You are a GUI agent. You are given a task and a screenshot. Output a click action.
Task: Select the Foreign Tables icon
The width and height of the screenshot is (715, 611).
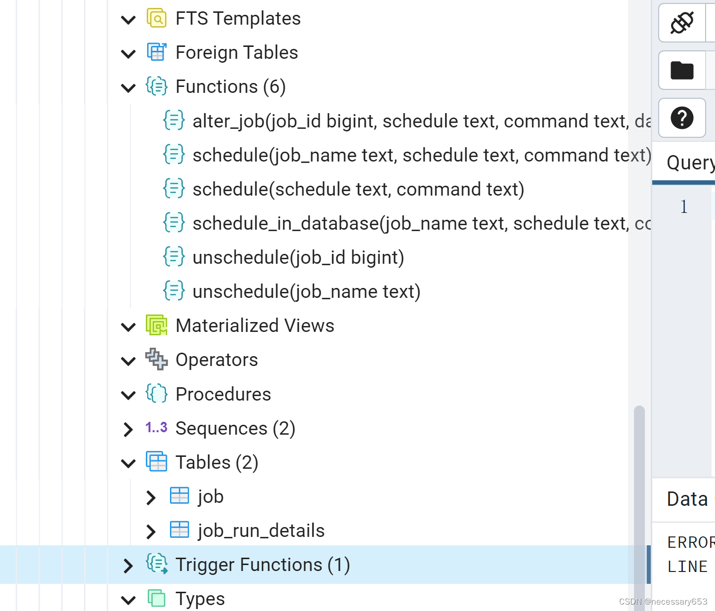(x=156, y=52)
